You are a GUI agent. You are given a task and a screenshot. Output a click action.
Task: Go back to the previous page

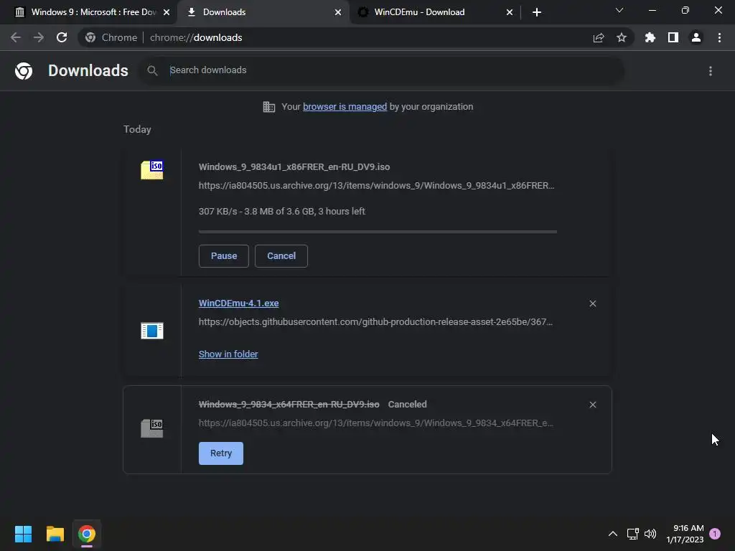[x=16, y=37]
